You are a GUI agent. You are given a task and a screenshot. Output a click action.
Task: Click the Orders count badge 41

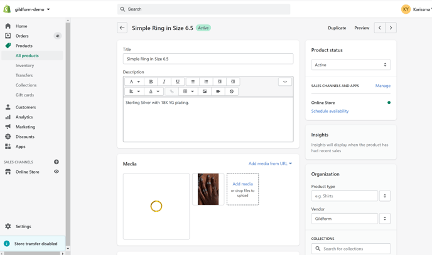tap(57, 36)
